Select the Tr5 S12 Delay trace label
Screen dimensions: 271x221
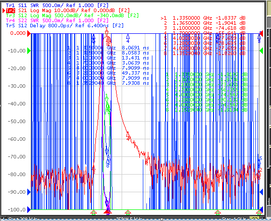(65, 26)
